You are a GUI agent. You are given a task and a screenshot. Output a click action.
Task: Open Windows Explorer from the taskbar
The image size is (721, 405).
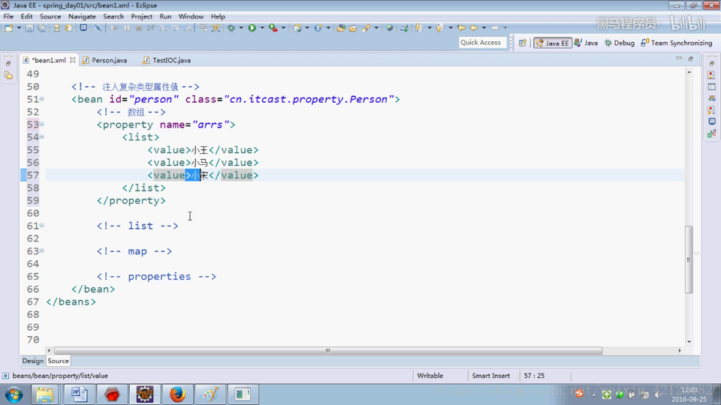click(x=45, y=394)
